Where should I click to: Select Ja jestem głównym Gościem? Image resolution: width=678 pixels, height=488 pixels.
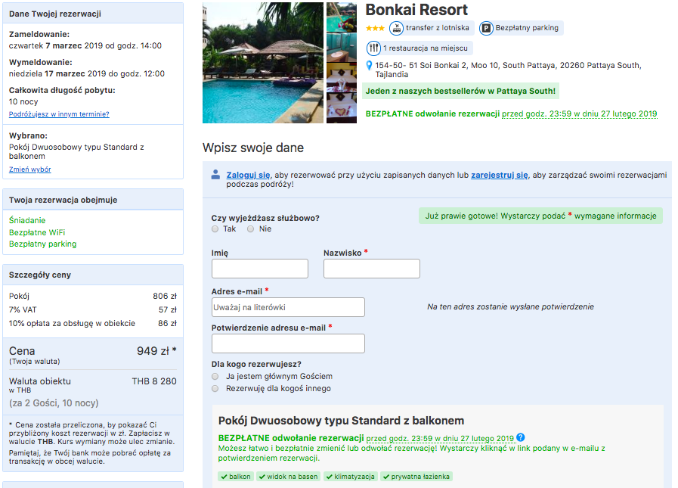click(215, 376)
